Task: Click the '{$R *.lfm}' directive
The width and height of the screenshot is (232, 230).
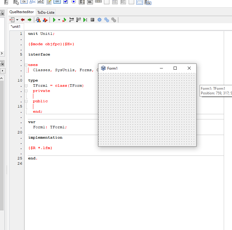Action: (40, 148)
